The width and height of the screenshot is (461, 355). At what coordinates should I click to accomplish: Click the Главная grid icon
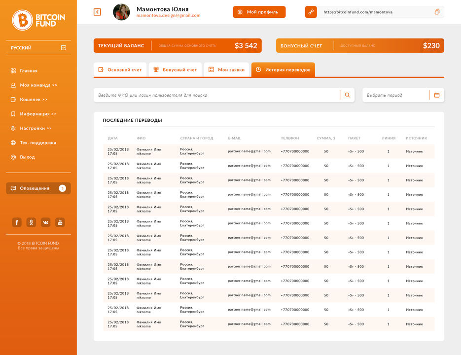pos(13,71)
